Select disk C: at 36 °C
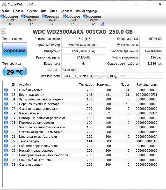The height and width of the screenshot is (190, 166). pyautogui.click(x=51, y=20)
